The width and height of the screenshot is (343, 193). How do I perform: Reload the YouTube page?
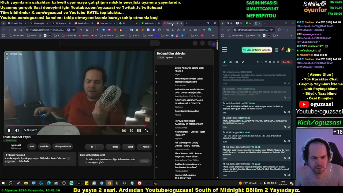coord(15,30)
